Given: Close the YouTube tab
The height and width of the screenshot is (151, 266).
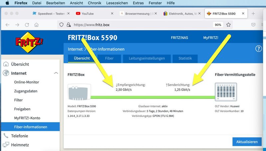Looking at the screenshot, I should pos(112,14).
